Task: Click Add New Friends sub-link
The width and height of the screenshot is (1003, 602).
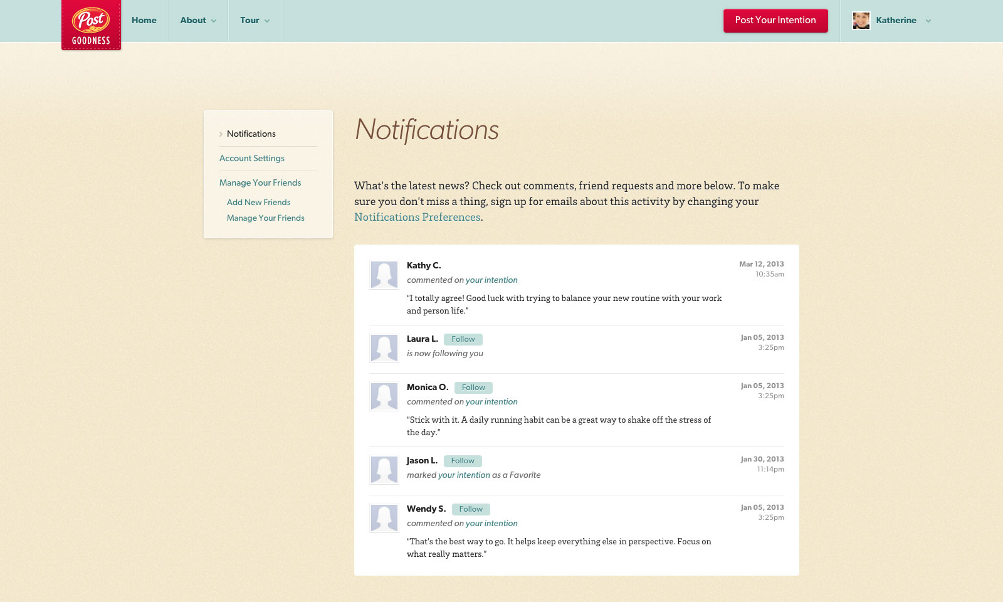Action: click(x=259, y=202)
